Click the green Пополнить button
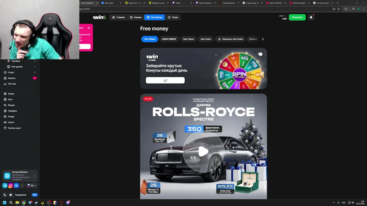Viewport: 367px width, 206px height. 297,17
